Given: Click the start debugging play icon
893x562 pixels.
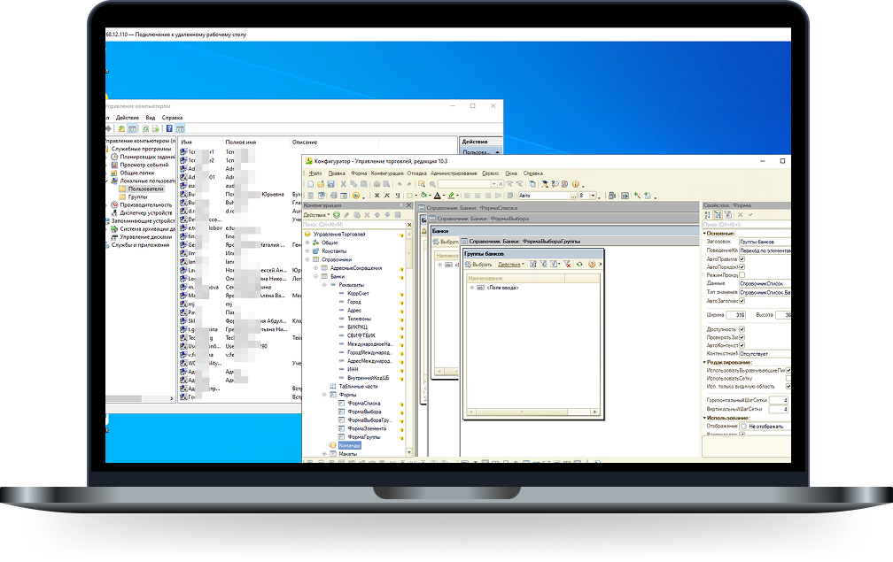Looking at the screenshot, I should coord(356,196).
